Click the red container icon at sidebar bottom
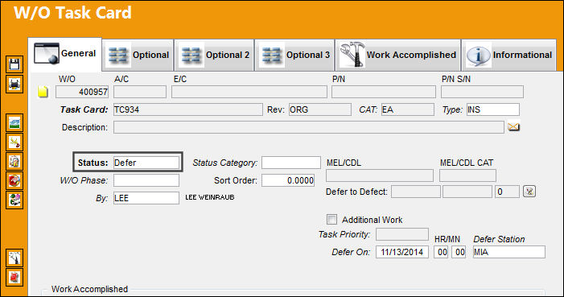 click(x=14, y=277)
